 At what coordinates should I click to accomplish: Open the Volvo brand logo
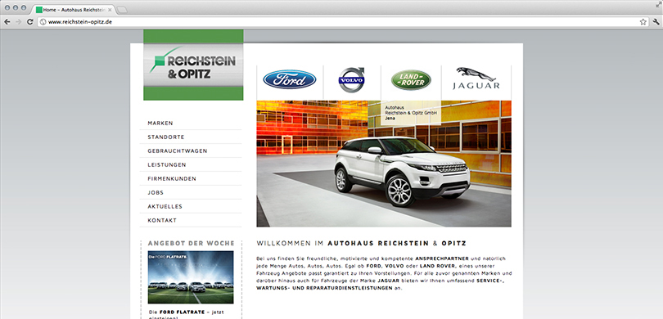point(351,79)
